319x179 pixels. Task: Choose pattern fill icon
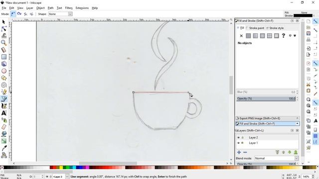[x=269, y=36]
